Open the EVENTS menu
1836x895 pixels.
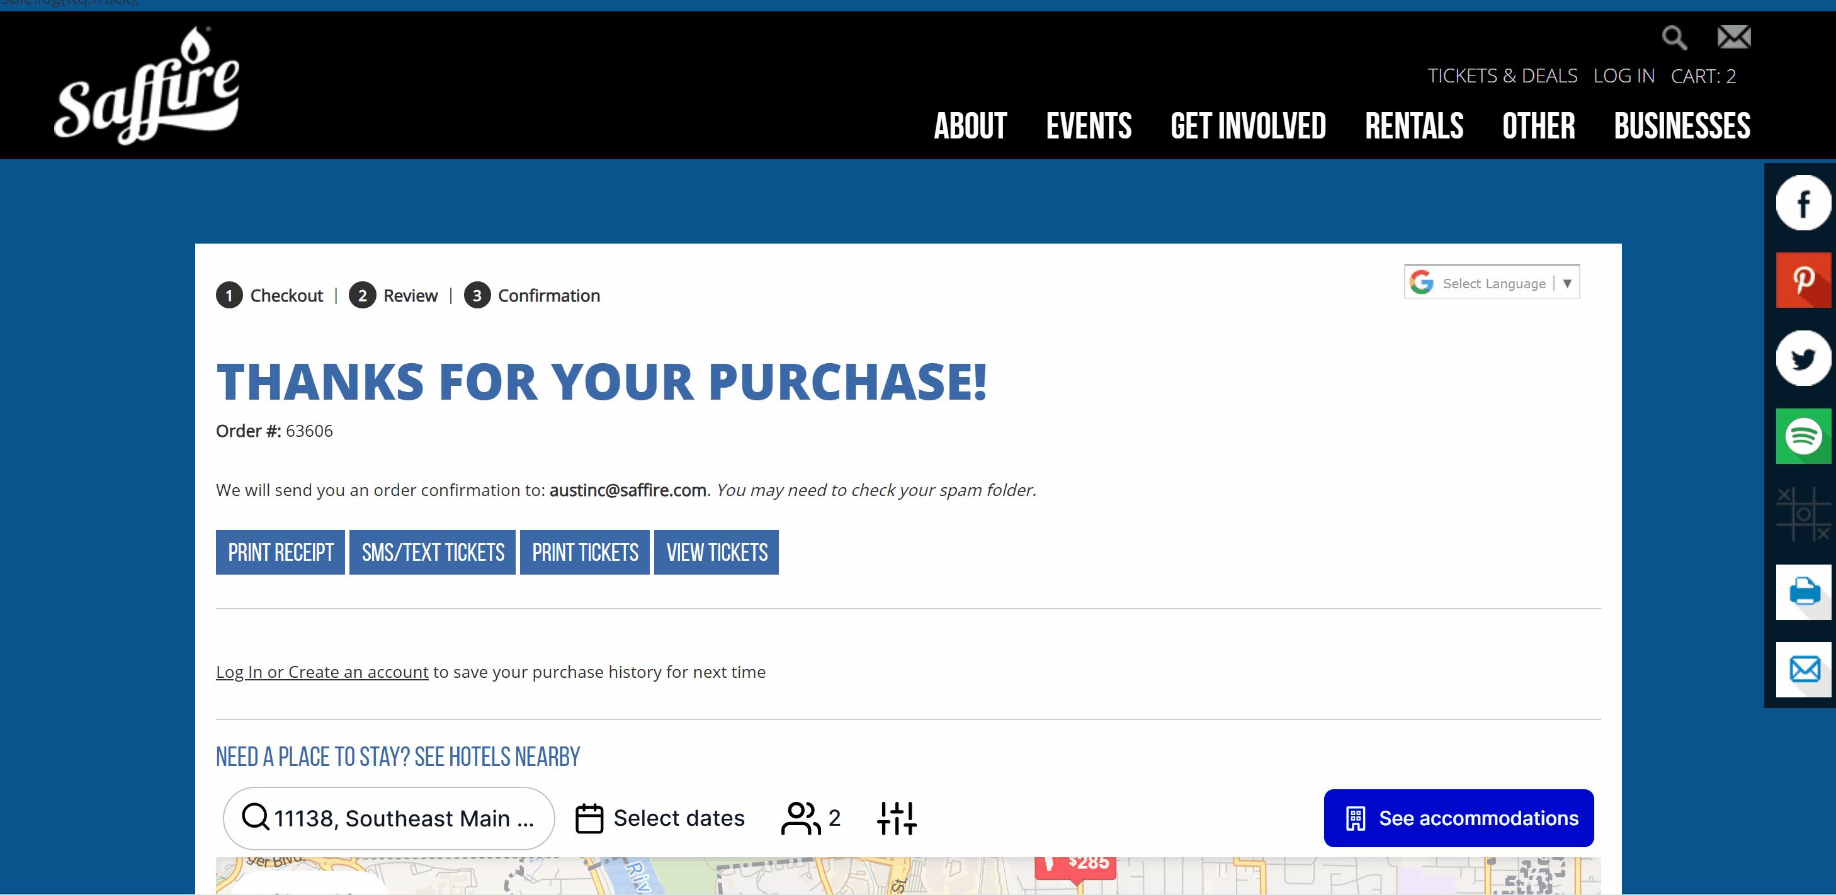(x=1087, y=126)
